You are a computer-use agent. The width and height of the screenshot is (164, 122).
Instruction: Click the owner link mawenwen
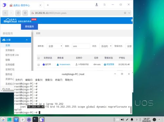tap(65, 64)
